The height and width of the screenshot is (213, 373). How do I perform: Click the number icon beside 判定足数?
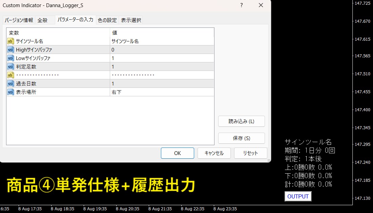[x=11, y=67]
